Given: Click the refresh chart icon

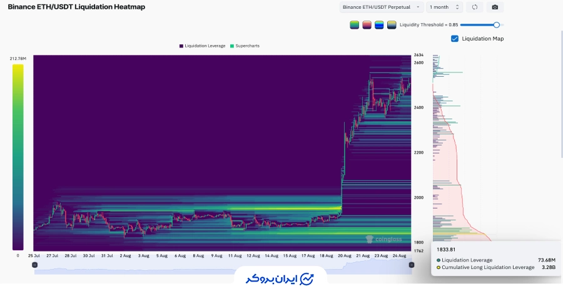Looking at the screenshot, I should pos(475,7).
